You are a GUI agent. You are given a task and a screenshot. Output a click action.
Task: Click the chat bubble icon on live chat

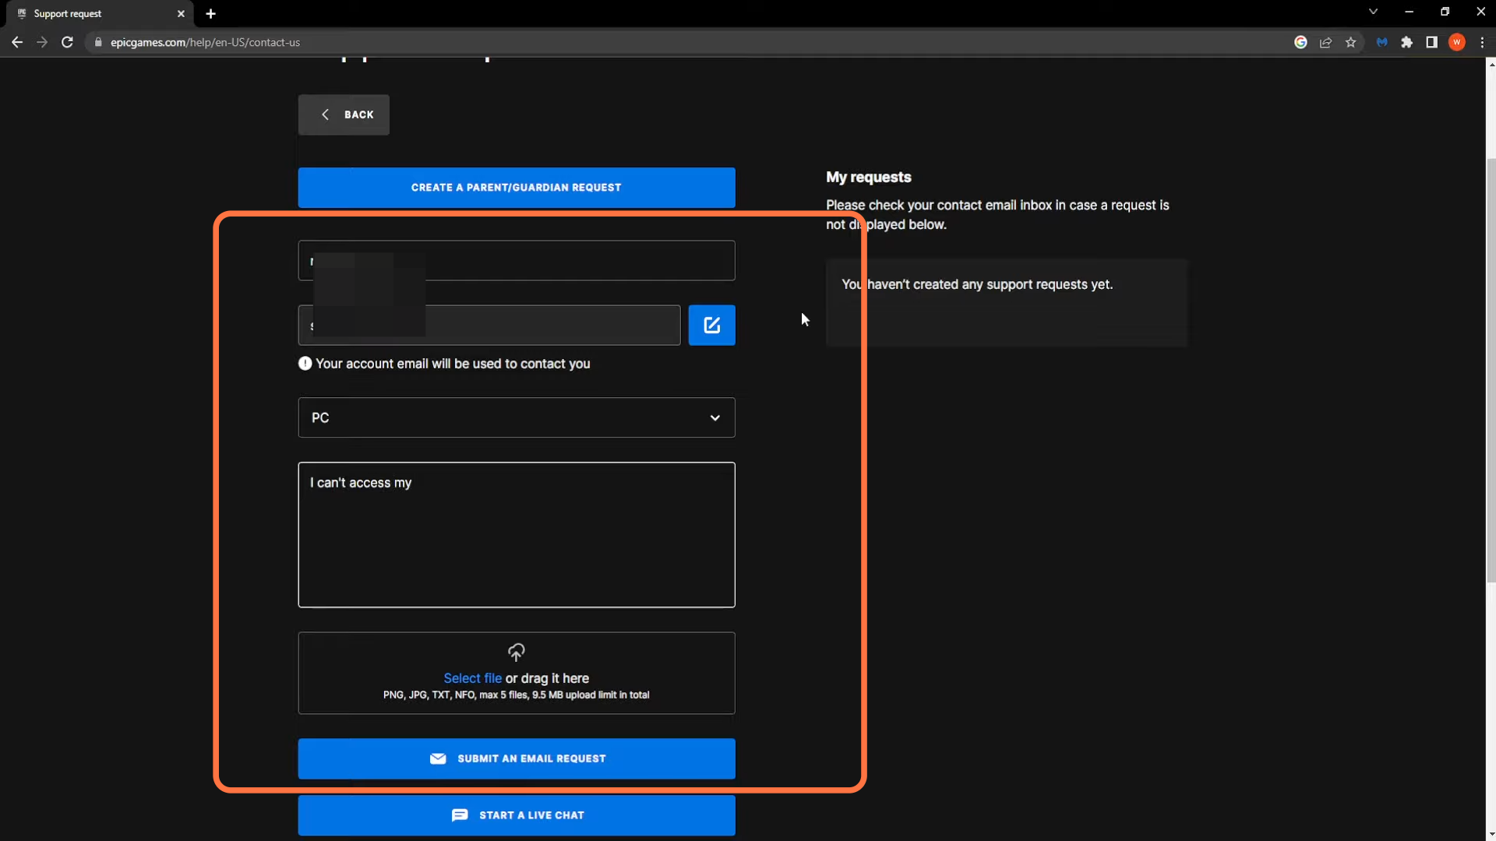click(458, 815)
